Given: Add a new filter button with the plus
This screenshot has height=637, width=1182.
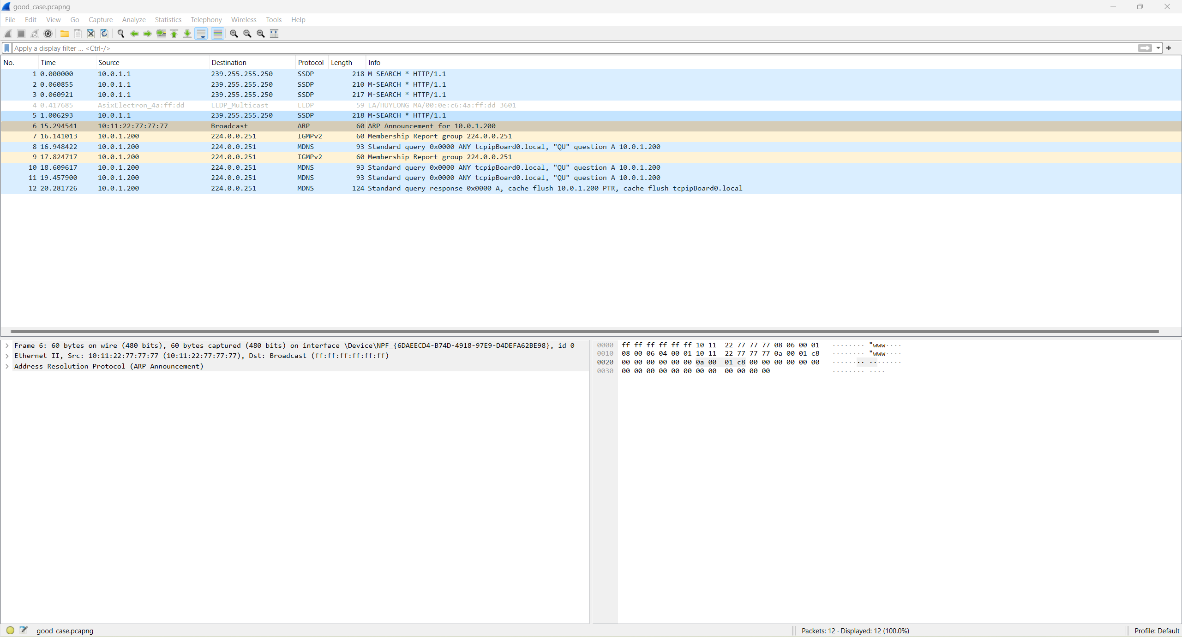Looking at the screenshot, I should (1169, 48).
